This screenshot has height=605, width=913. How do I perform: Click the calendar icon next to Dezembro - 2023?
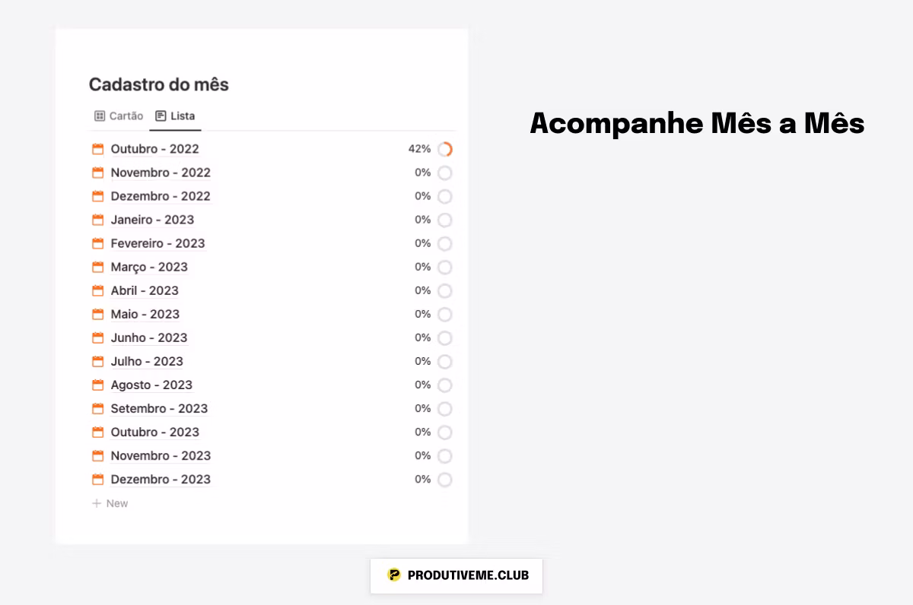click(x=97, y=480)
